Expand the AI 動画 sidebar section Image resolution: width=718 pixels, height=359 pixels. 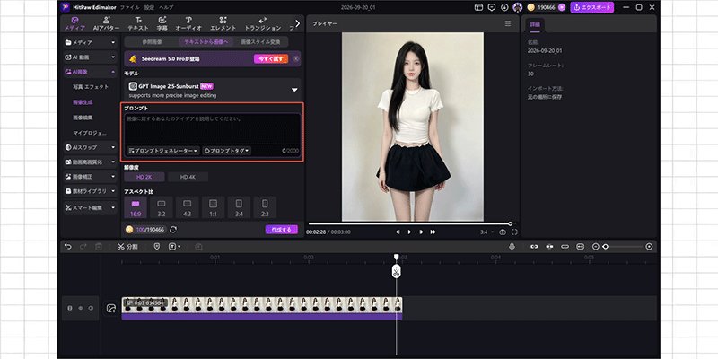tap(91, 57)
